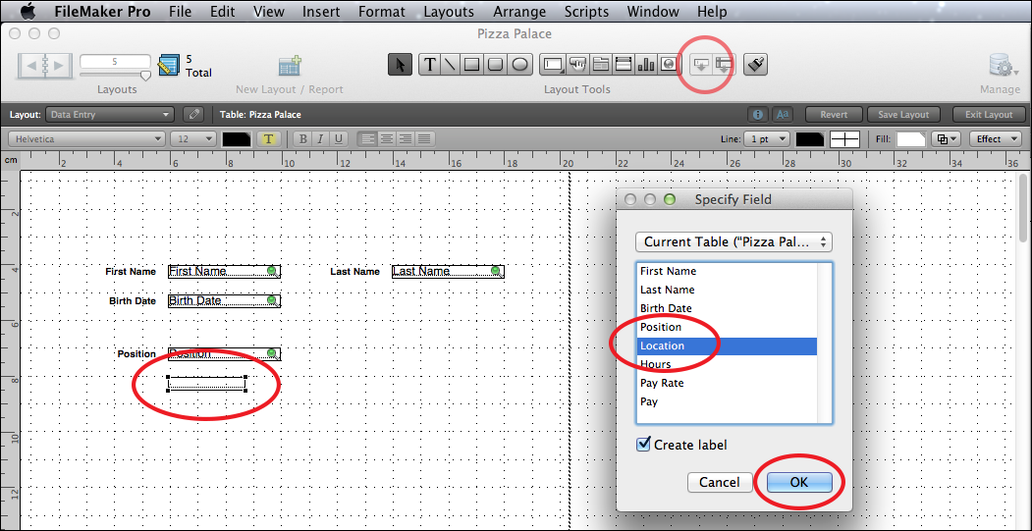Open the File menu

click(x=181, y=11)
